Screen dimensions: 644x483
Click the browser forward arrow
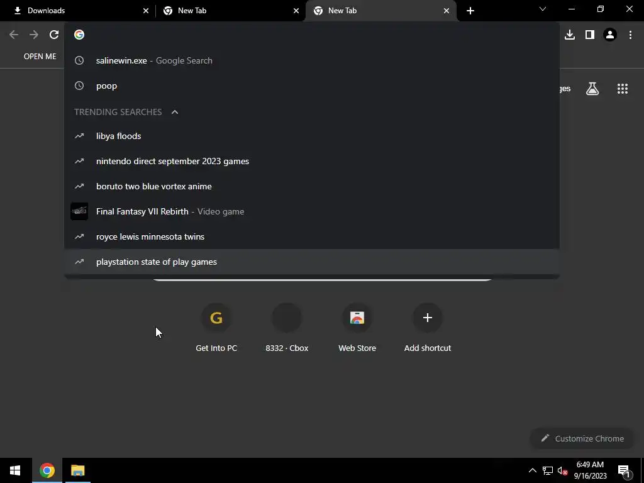click(34, 35)
